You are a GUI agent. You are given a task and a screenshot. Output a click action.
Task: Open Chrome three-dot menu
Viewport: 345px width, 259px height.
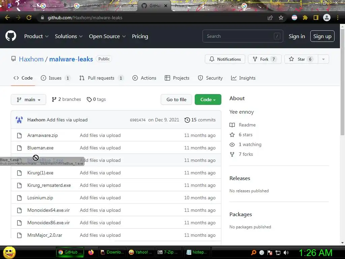[x=338, y=18]
